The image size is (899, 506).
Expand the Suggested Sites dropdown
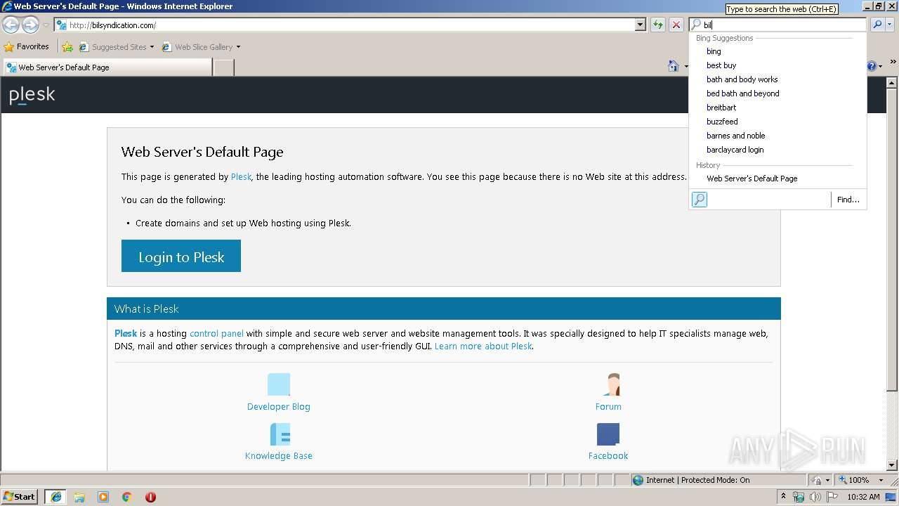(152, 47)
